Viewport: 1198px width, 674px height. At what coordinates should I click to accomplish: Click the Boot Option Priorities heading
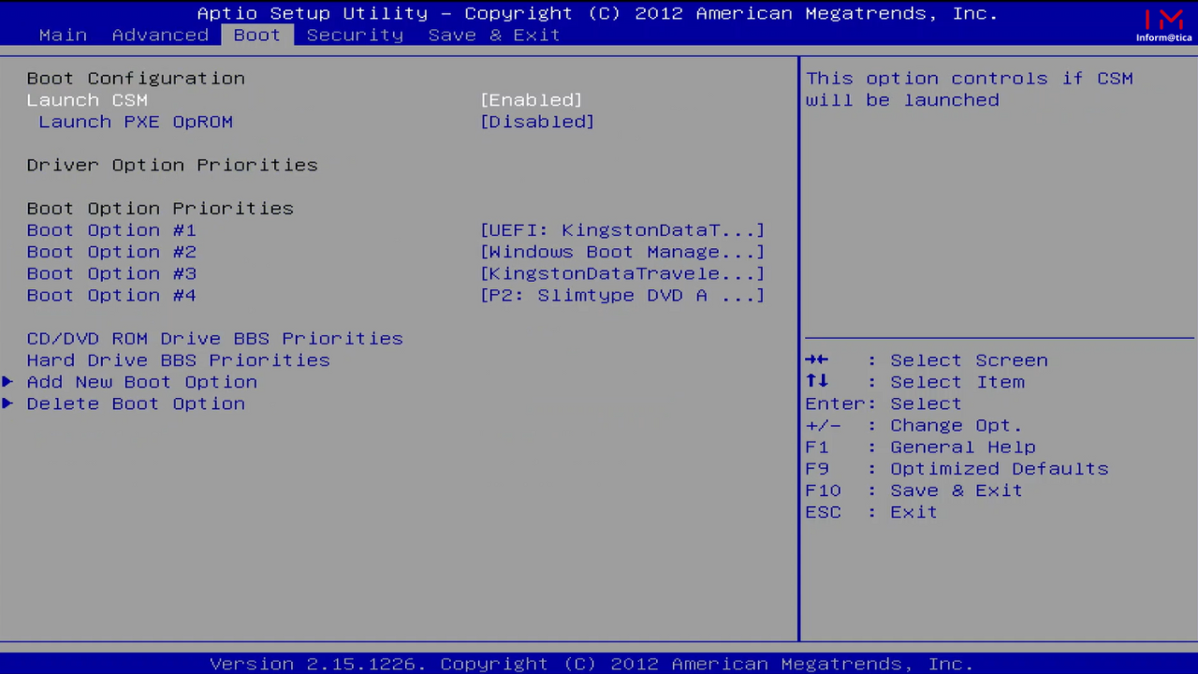[x=160, y=209]
